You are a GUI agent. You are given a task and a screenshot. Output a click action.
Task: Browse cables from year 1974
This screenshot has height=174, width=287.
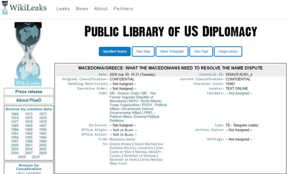click(x=15, y=118)
